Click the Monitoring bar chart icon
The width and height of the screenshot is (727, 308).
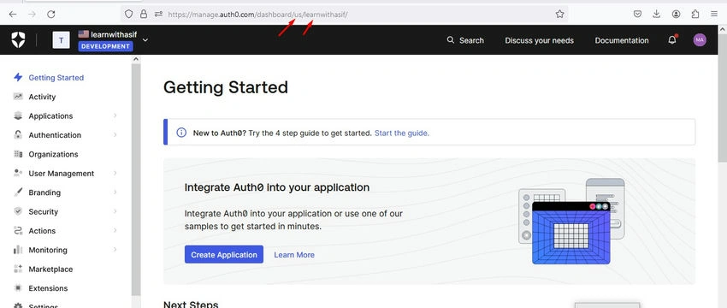[x=18, y=250]
